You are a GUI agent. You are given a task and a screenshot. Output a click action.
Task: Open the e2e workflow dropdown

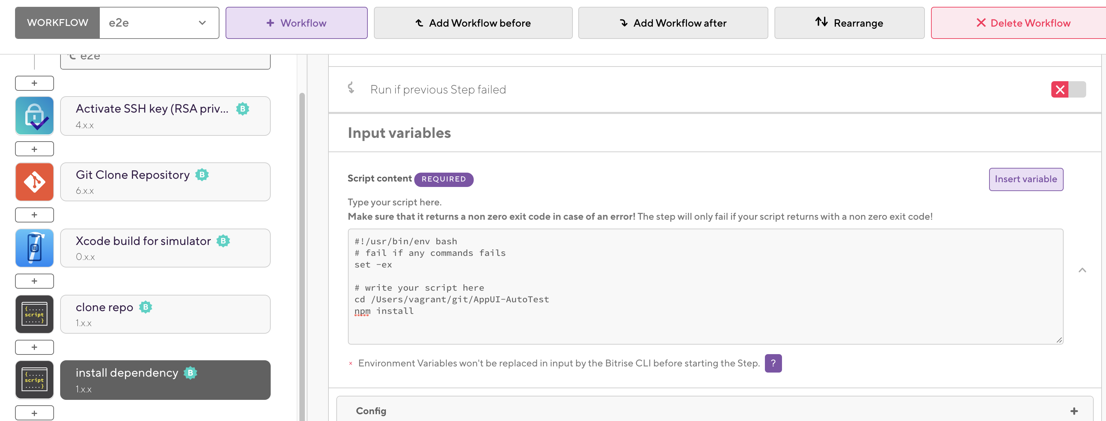(x=159, y=23)
